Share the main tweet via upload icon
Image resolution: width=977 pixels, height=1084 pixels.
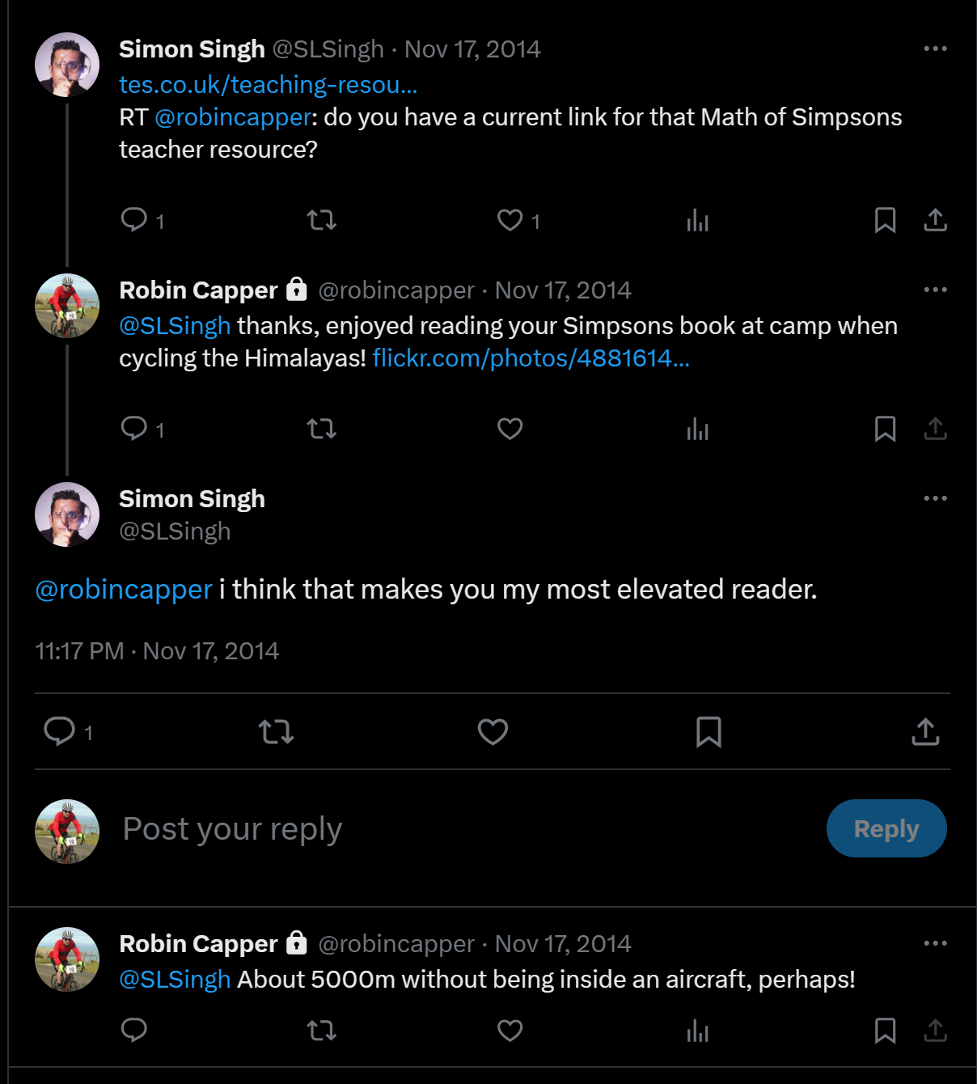pyautogui.click(x=925, y=732)
